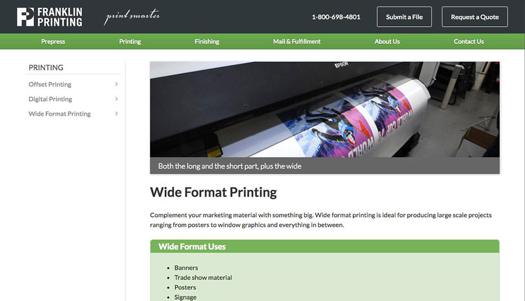The height and width of the screenshot is (301, 525).
Task: Expand the Offset Printing chevron arrow
Action: click(116, 84)
